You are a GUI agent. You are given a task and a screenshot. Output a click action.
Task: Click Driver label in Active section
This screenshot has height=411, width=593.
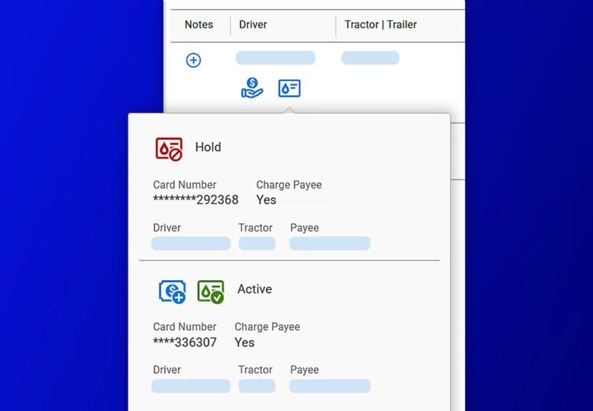tap(167, 370)
